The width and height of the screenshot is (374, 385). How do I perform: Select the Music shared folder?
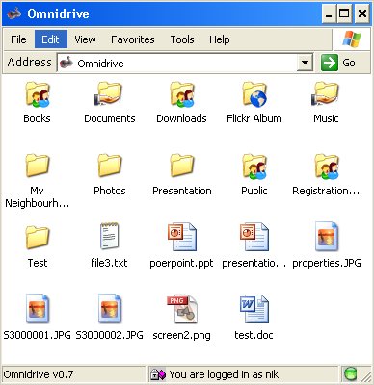tap(326, 94)
